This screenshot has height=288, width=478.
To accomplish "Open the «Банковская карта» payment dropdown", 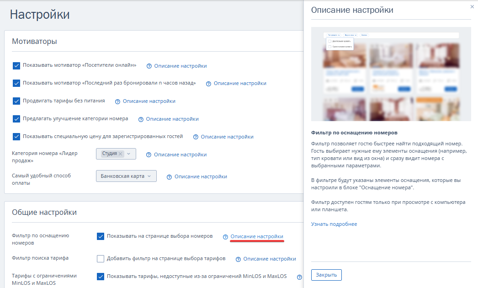I will click(x=126, y=176).
